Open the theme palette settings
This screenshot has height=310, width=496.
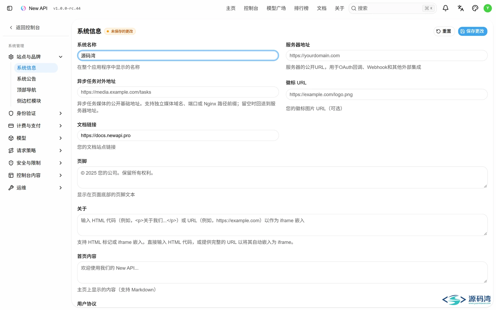pos(475,8)
